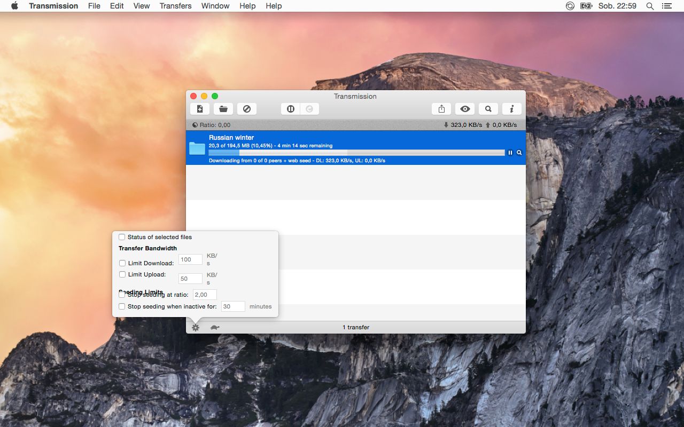Minimize the Transmission window
The height and width of the screenshot is (427, 684).
pyautogui.click(x=204, y=96)
